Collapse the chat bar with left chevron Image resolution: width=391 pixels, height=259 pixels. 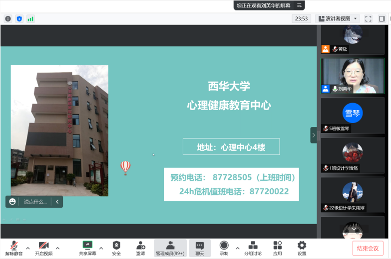(57, 202)
